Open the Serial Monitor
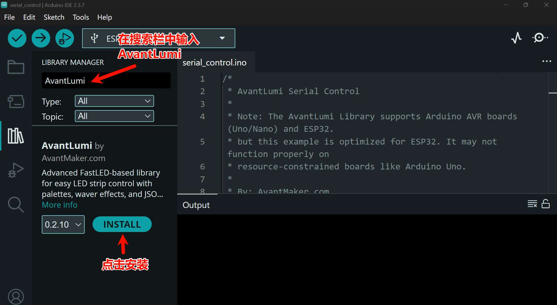 tap(540, 38)
